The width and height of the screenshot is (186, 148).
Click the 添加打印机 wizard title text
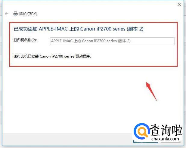[28, 14]
